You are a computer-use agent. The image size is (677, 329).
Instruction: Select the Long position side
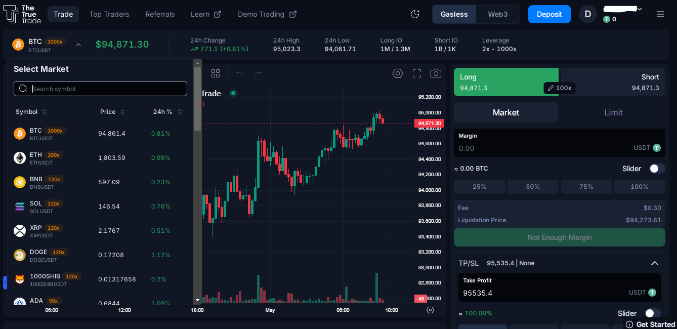coord(506,82)
